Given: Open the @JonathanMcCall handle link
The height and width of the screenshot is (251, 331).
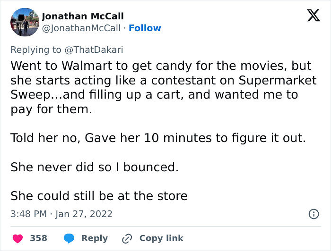Looking at the screenshot, I should click(x=81, y=28).
